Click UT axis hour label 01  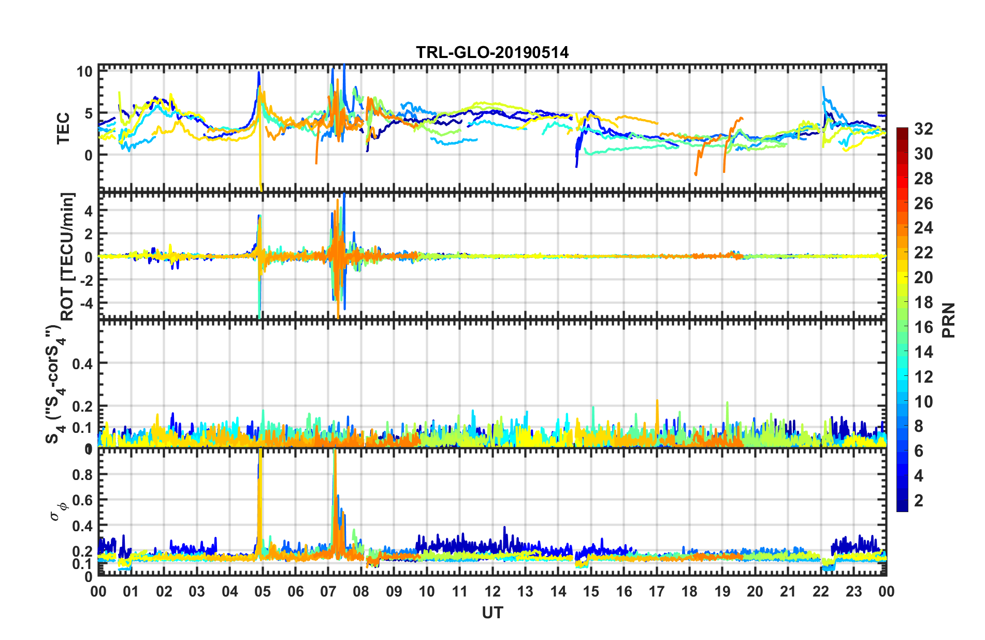131,591
